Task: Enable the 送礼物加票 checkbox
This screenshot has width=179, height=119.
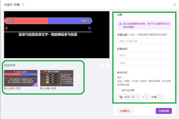Action: pyautogui.click(x=119, y=90)
